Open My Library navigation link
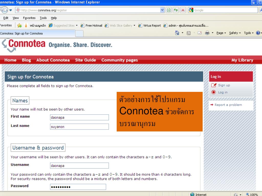Image resolution: width=262 pixels, height=196 pixels. 242,60
